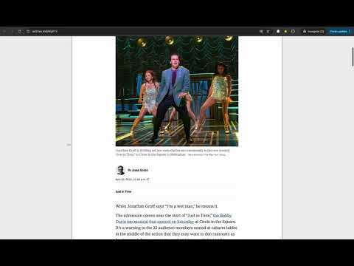Select the photo caption about Jonathan Groff
This screenshot has width=354, height=266.
[173, 152]
